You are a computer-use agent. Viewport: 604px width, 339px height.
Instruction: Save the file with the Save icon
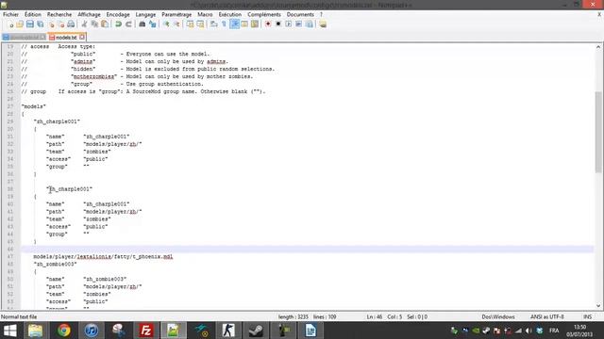click(30, 24)
